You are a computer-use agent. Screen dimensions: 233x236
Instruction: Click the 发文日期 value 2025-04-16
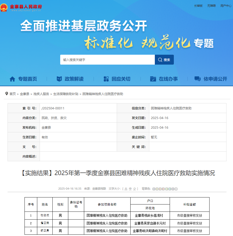(160, 118)
